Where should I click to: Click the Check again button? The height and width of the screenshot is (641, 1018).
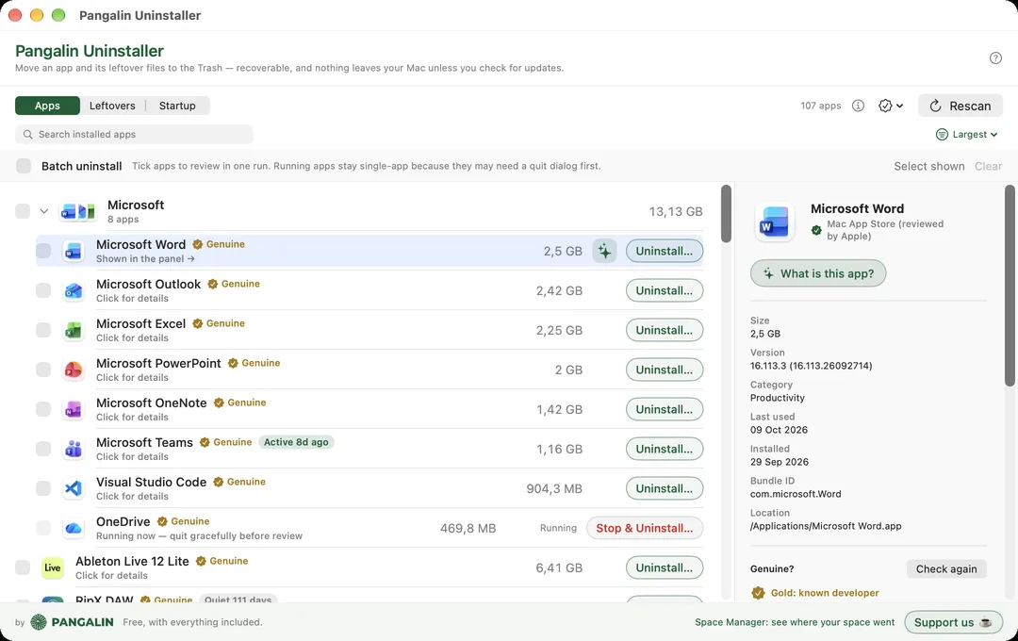pyautogui.click(x=946, y=569)
